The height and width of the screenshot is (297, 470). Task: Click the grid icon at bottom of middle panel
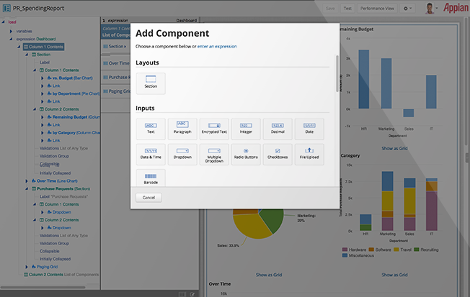point(182,294)
